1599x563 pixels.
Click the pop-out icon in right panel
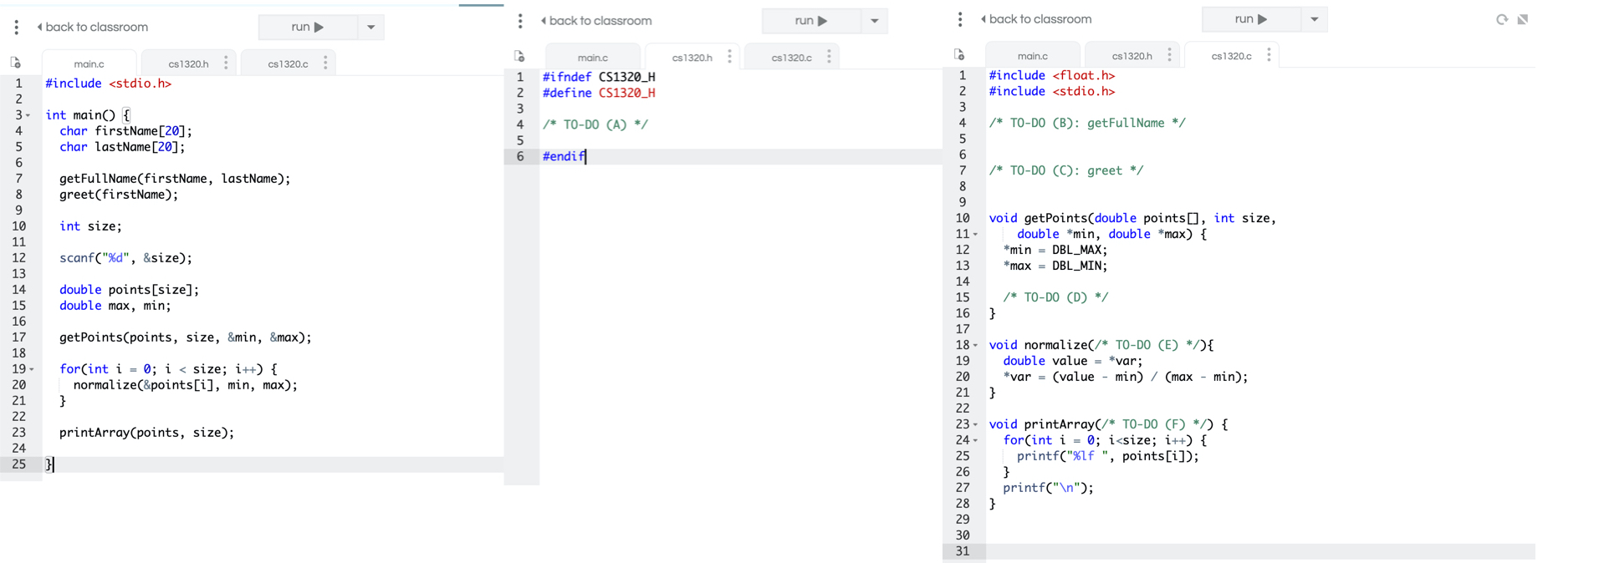(x=1523, y=19)
